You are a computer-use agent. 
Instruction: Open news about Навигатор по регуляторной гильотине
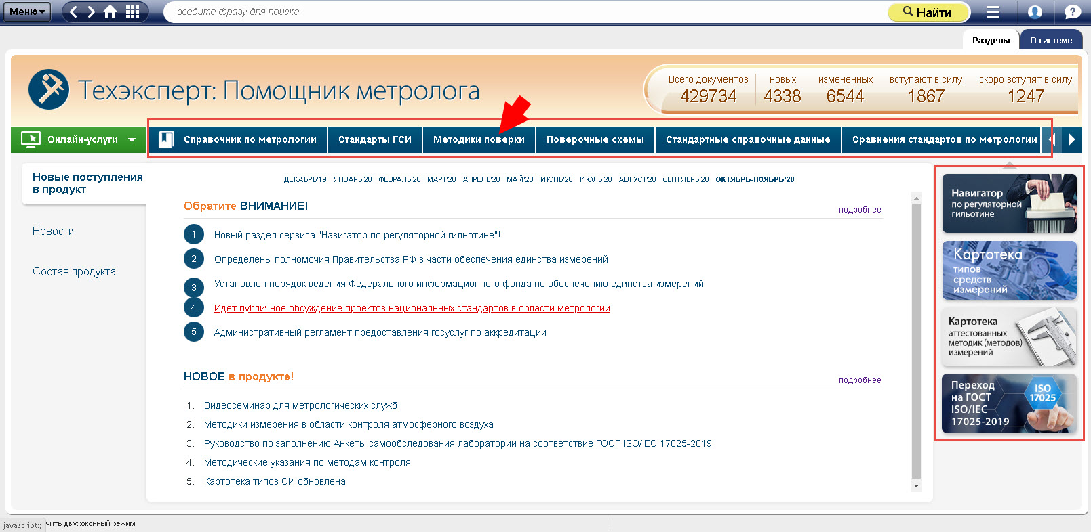click(x=357, y=235)
